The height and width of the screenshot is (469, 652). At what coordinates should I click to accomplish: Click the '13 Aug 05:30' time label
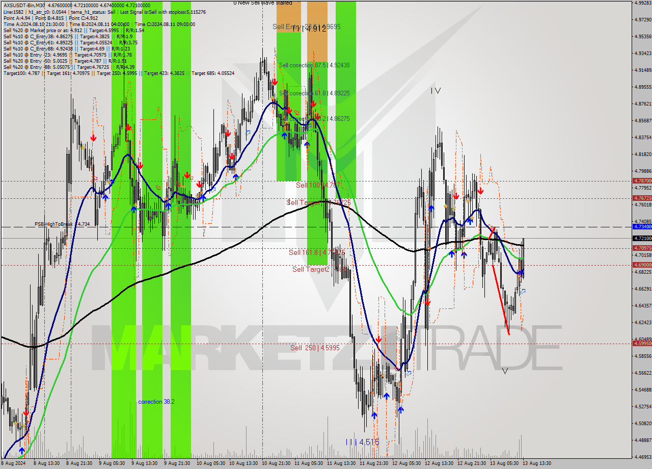tap(505, 464)
